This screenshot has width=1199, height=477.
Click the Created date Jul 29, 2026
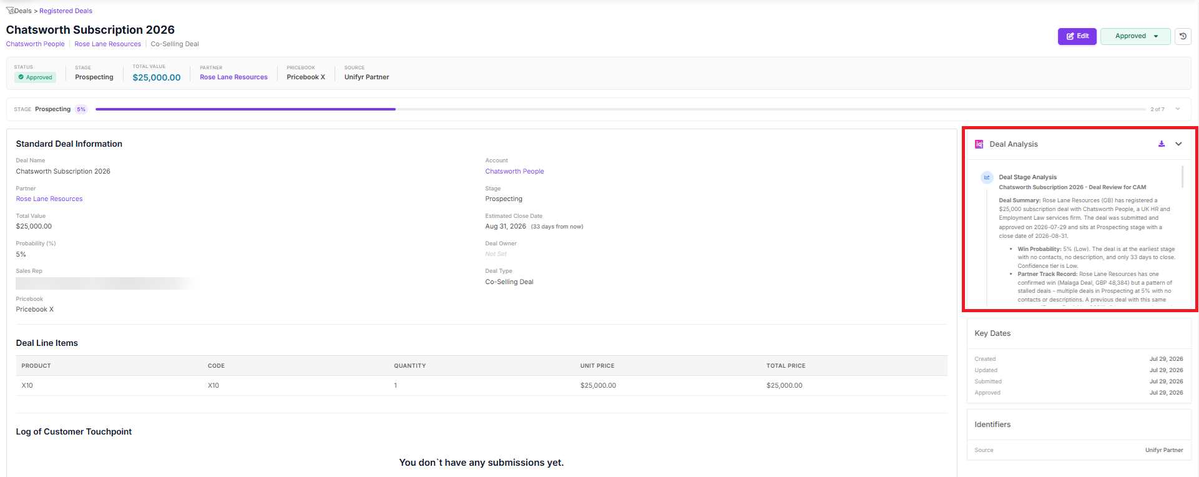coord(1167,359)
